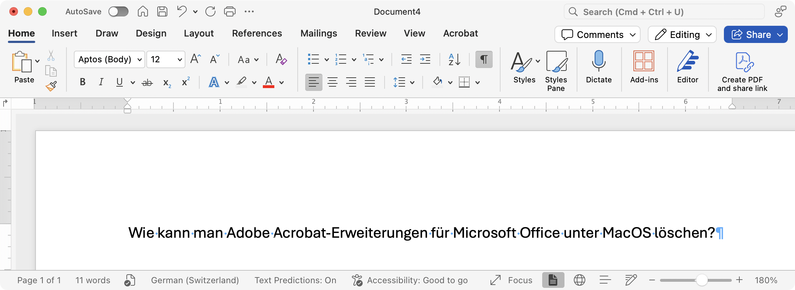Click the Increase Indent icon
This screenshot has width=795, height=290.
[x=425, y=59]
